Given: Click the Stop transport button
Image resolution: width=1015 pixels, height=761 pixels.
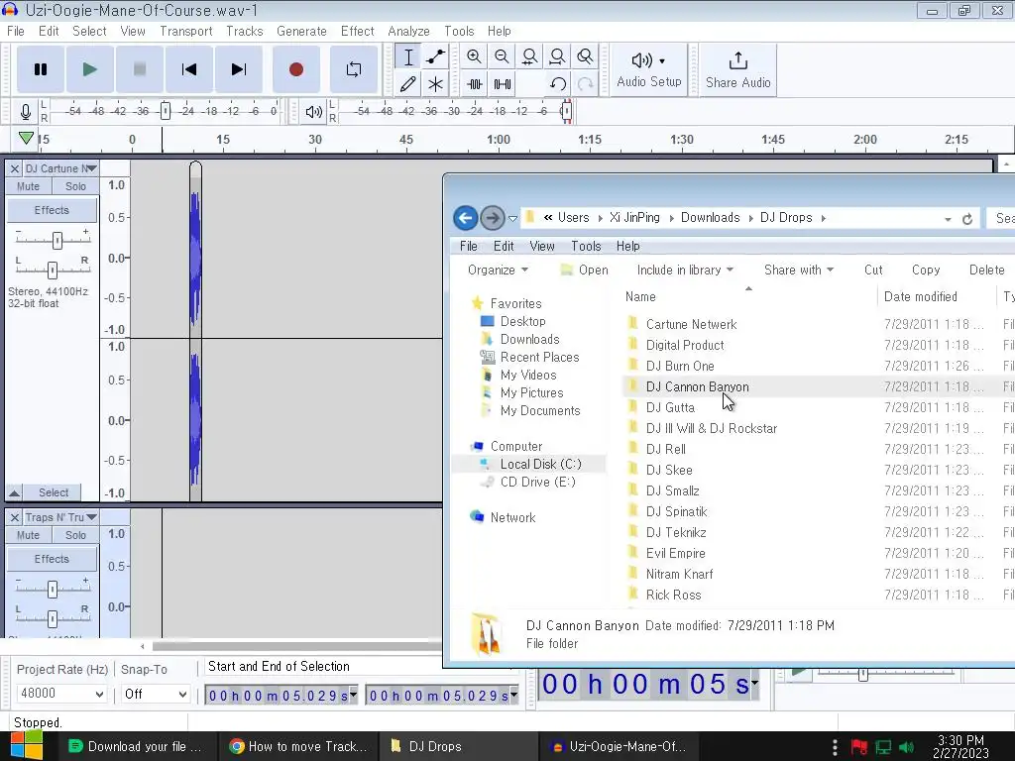Looking at the screenshot, I should (139, 69).
